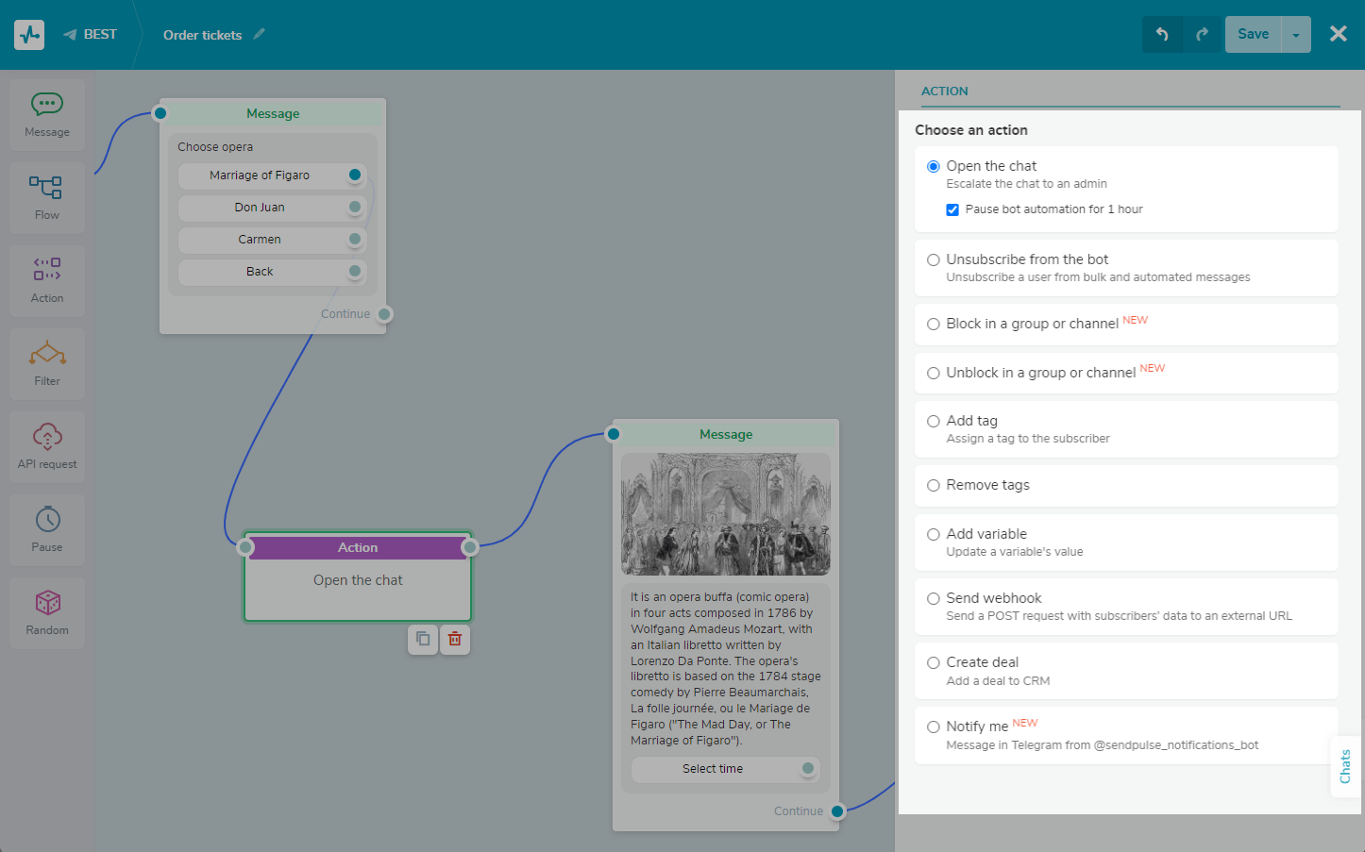Duplicate the Action block with copy icon
The width and height of the screenshot is (1365, 852).
tap(423, 639)
